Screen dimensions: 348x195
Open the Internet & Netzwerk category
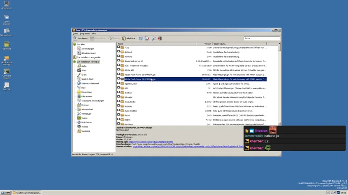click(90, 84)
